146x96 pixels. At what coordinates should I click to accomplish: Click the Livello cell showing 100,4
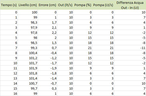pyautogui.click(x=28, y=53)
